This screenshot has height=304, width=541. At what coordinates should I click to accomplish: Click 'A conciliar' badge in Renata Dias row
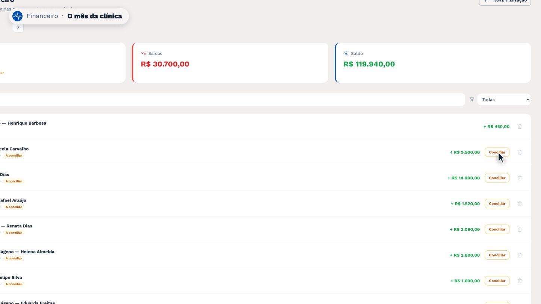coord(14,233)
